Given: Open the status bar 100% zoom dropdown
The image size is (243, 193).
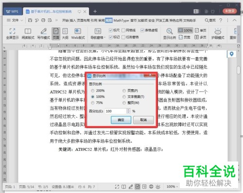Looking at the screenshot, I should point(177,187).
